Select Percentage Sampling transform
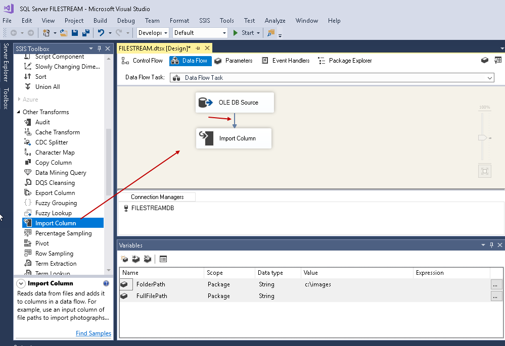 (x=64, y=233)
